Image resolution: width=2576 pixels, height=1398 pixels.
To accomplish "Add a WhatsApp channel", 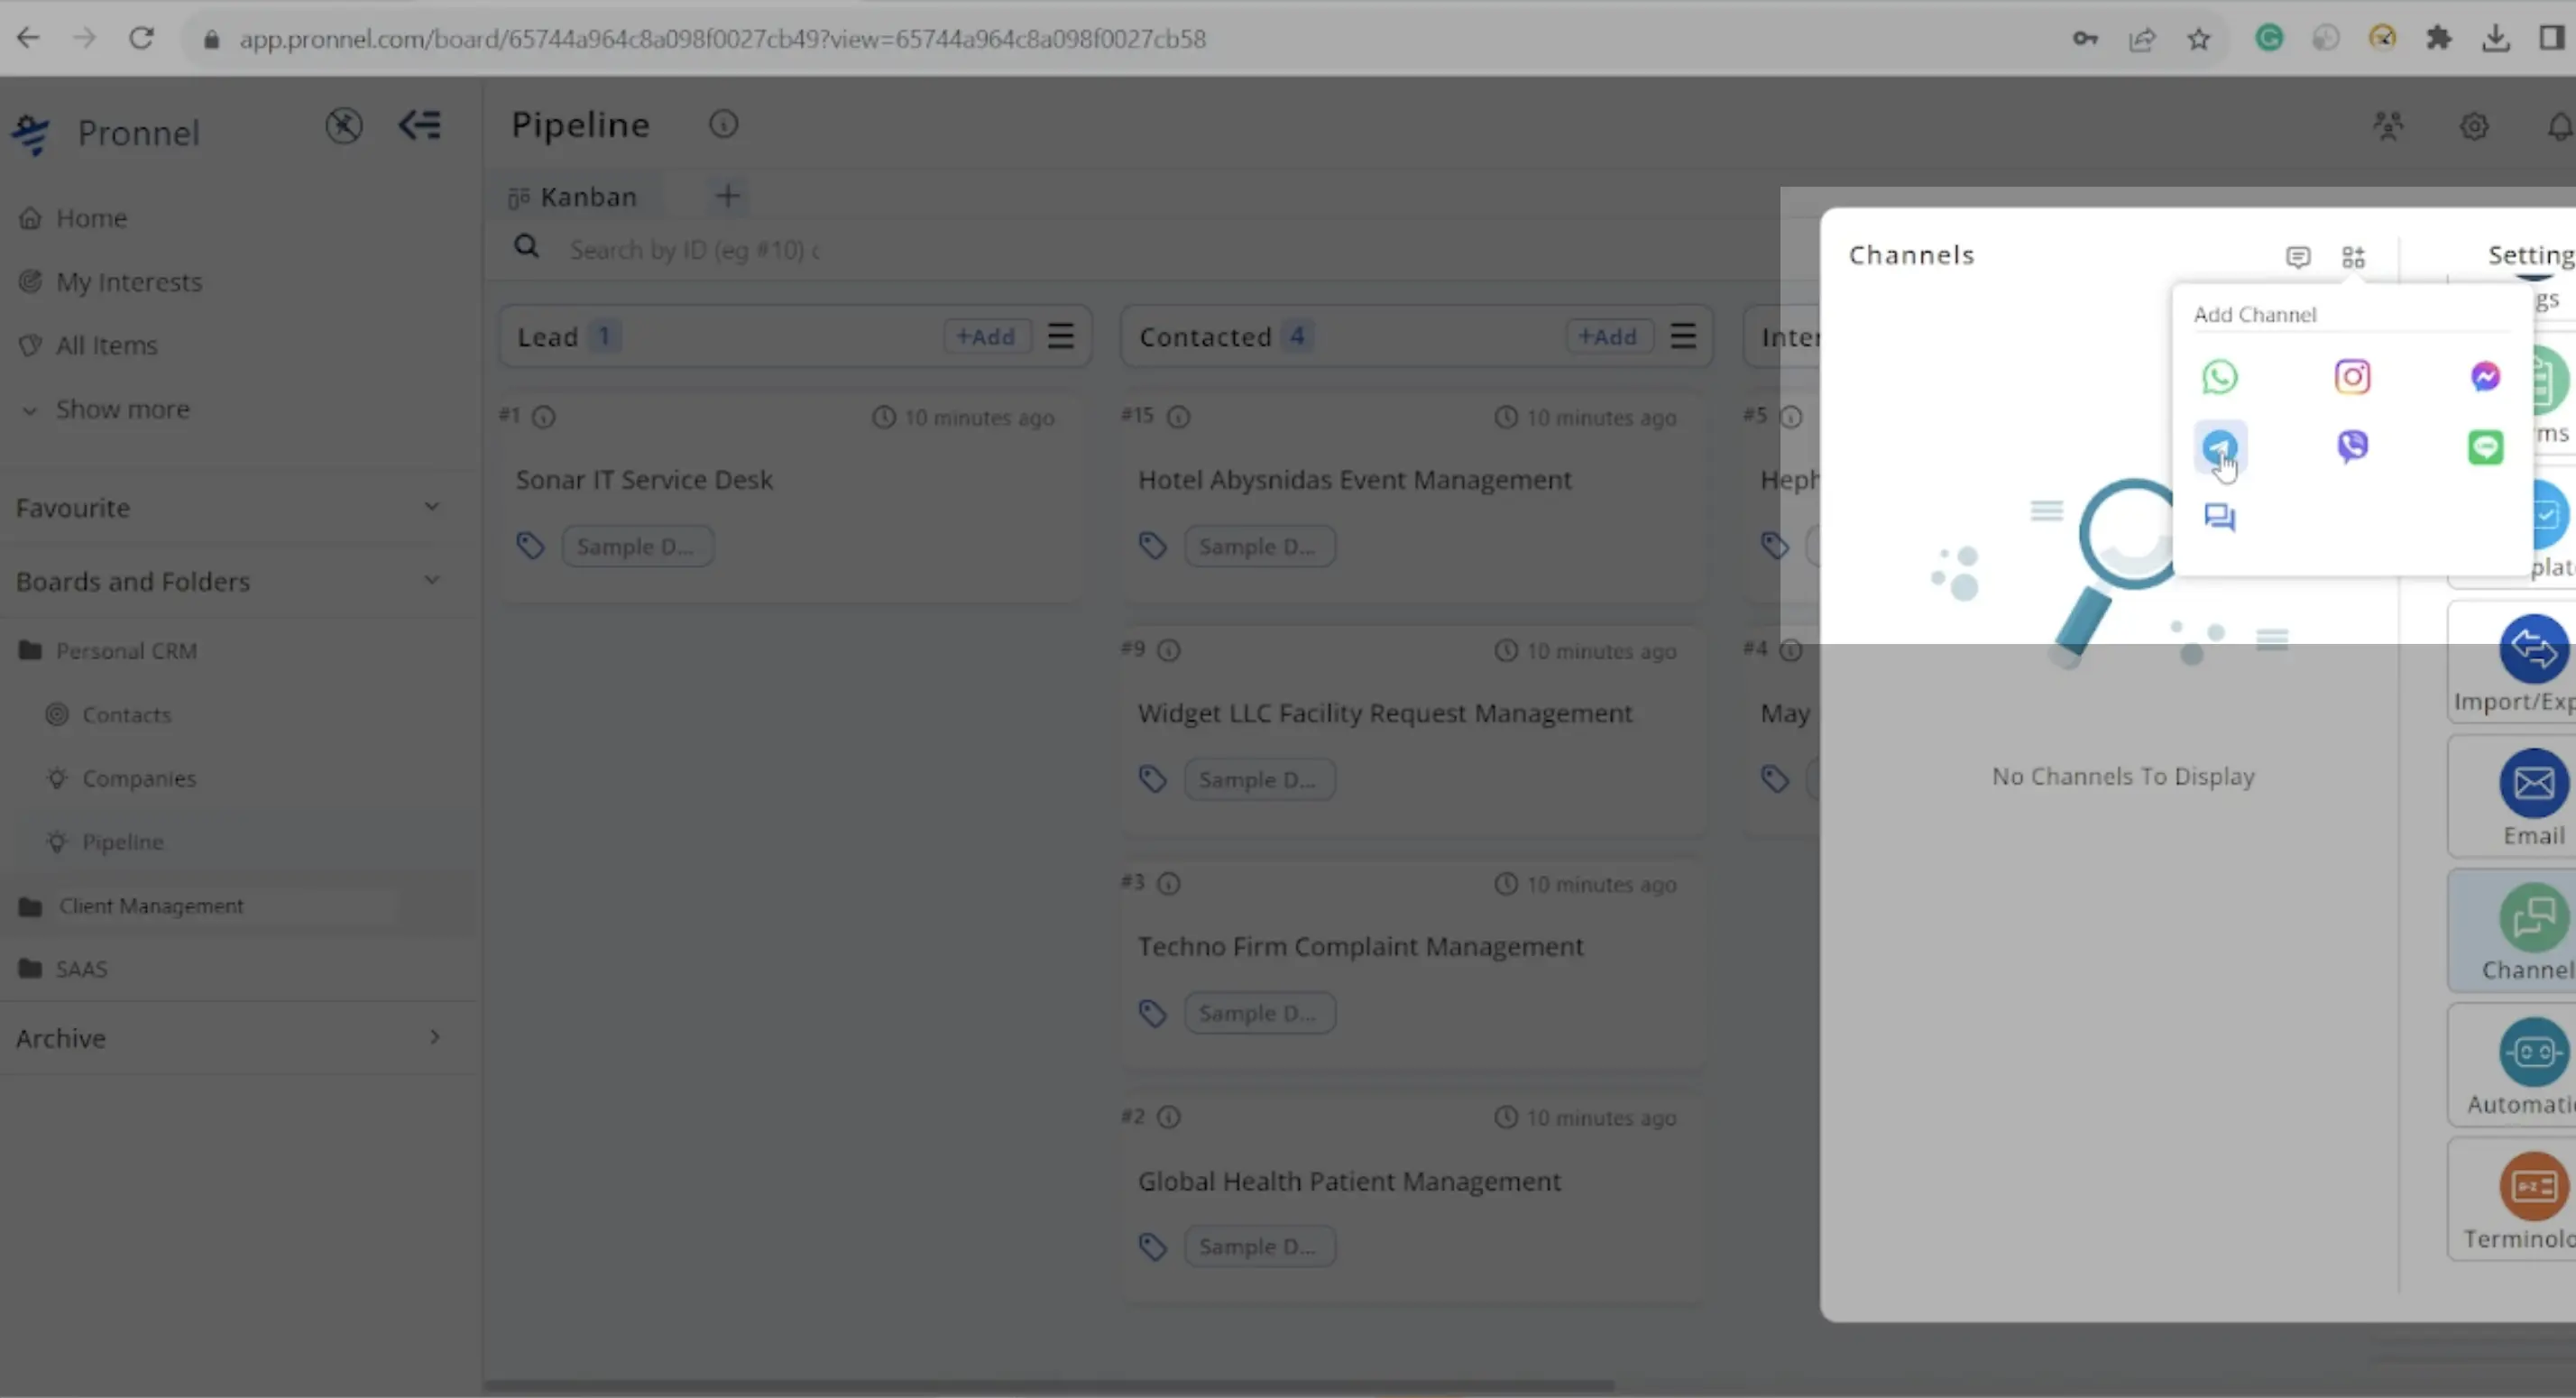I will (x=2219, y=377).
